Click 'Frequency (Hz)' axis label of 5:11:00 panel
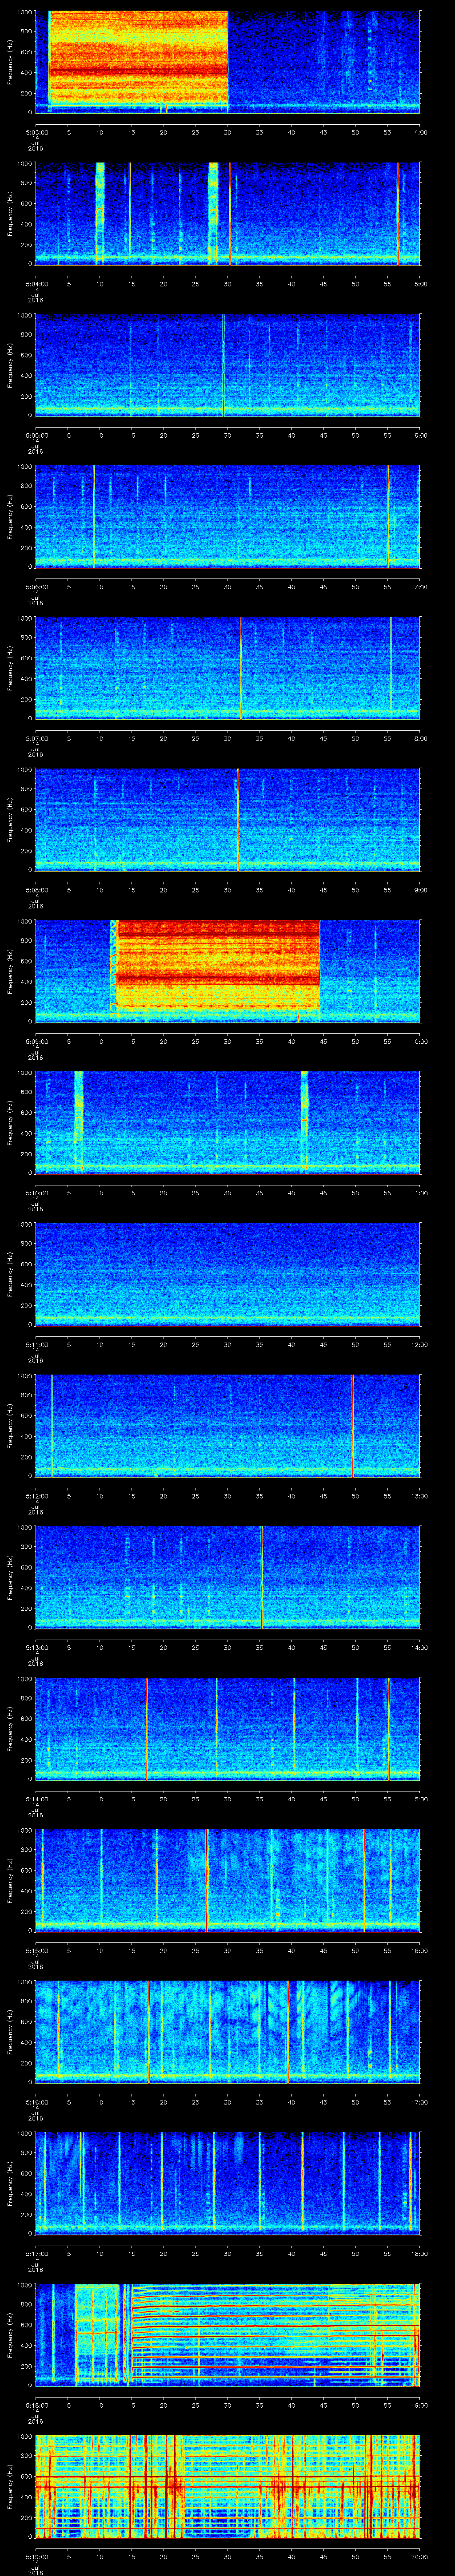 click(11, 1274)
